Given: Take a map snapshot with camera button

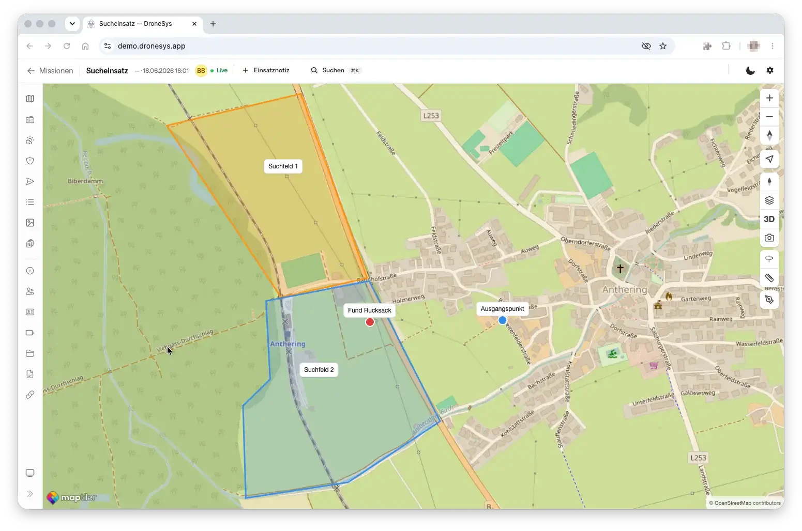Looking at the screenshot, I should (769, 238).
